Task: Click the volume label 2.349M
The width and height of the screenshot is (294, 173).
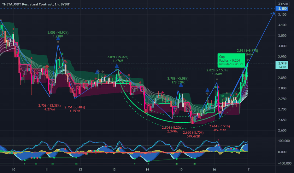Action: point(172,131)
